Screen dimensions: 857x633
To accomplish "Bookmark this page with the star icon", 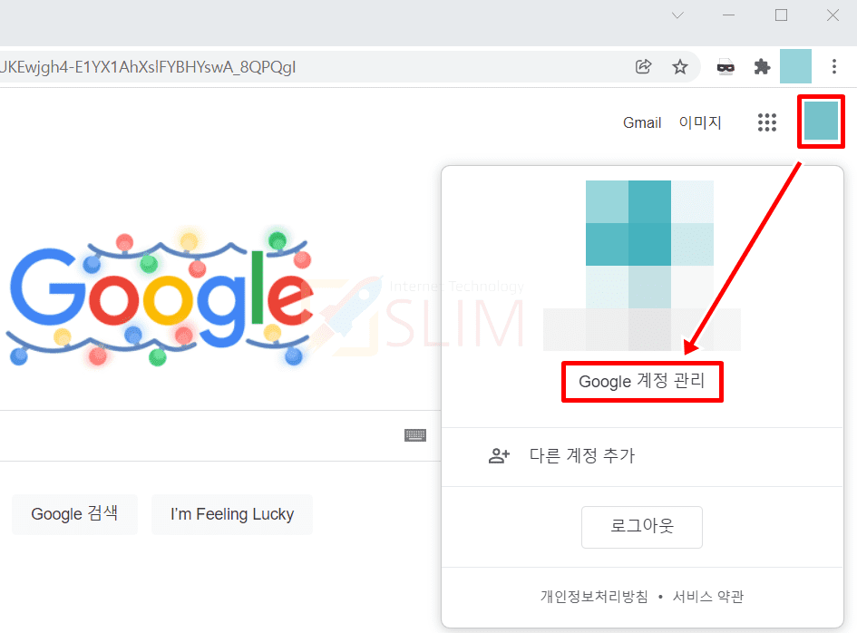I will pos(680,67).
